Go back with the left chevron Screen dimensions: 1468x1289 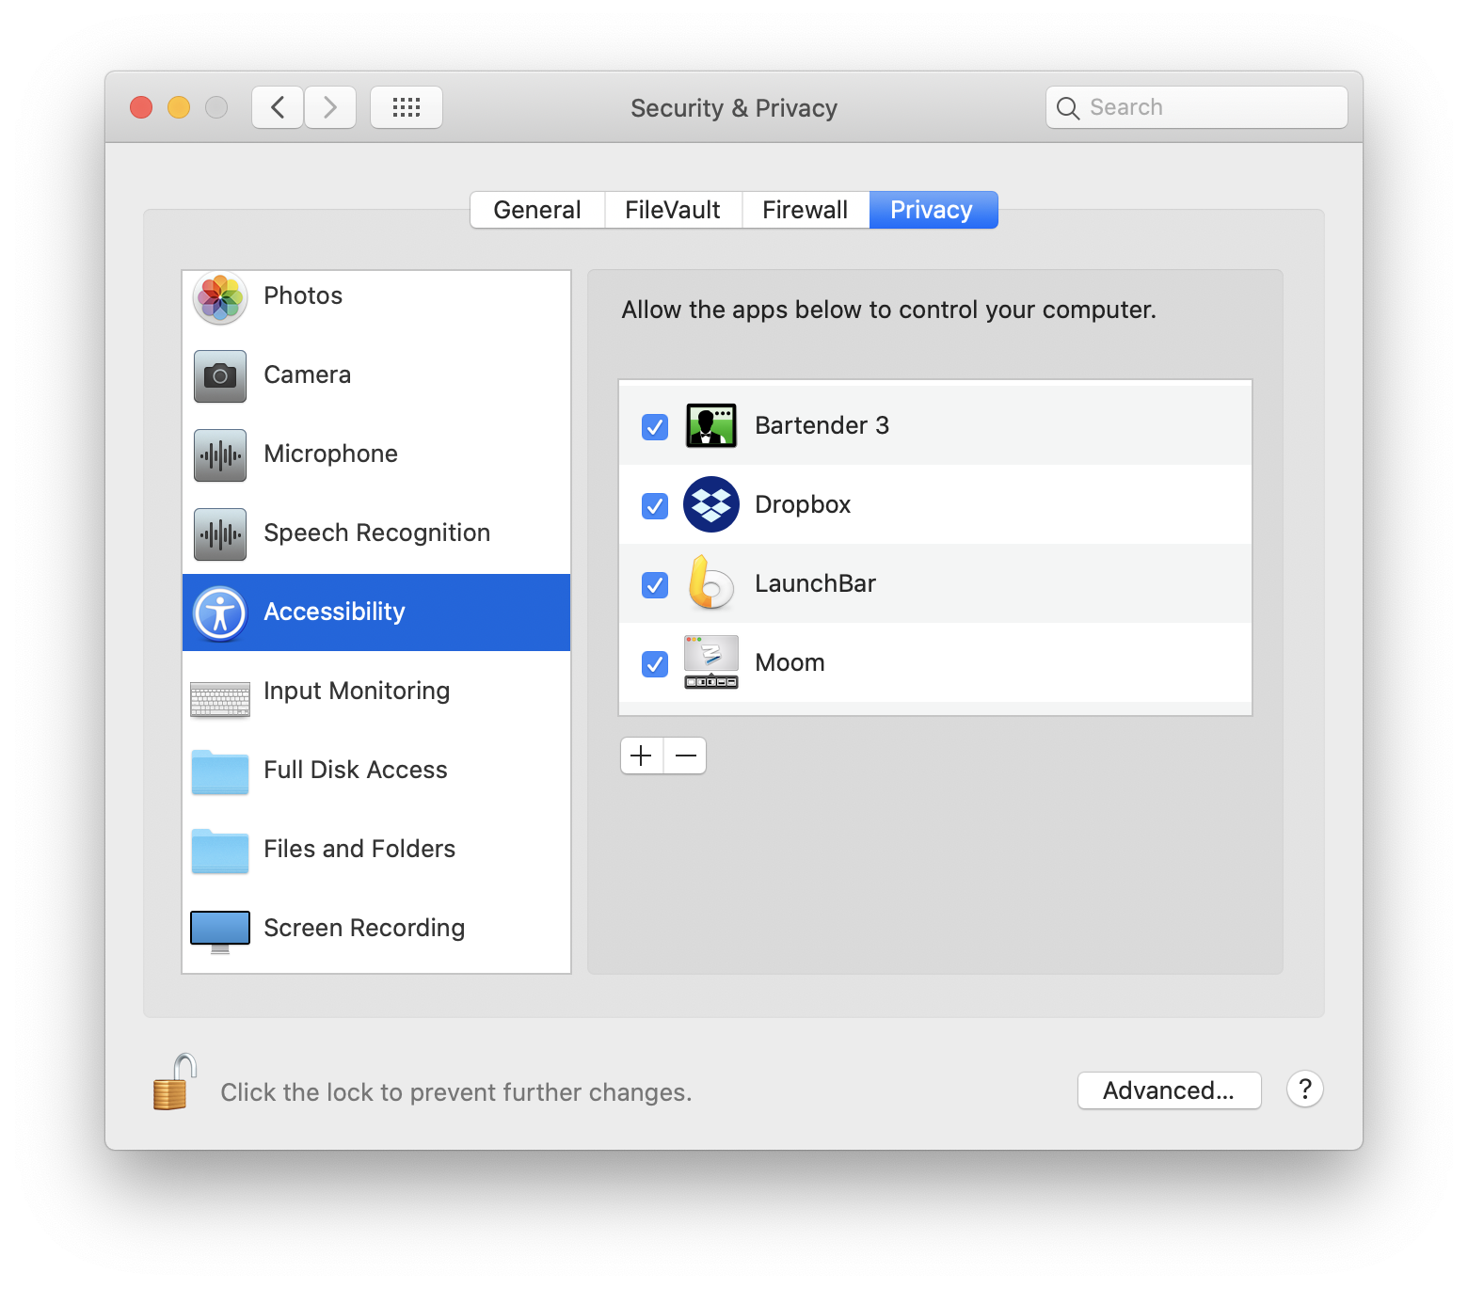[278, 107]
